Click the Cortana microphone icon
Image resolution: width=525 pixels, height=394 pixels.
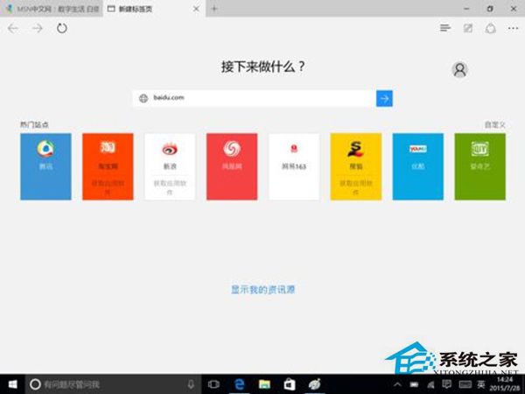191,384
